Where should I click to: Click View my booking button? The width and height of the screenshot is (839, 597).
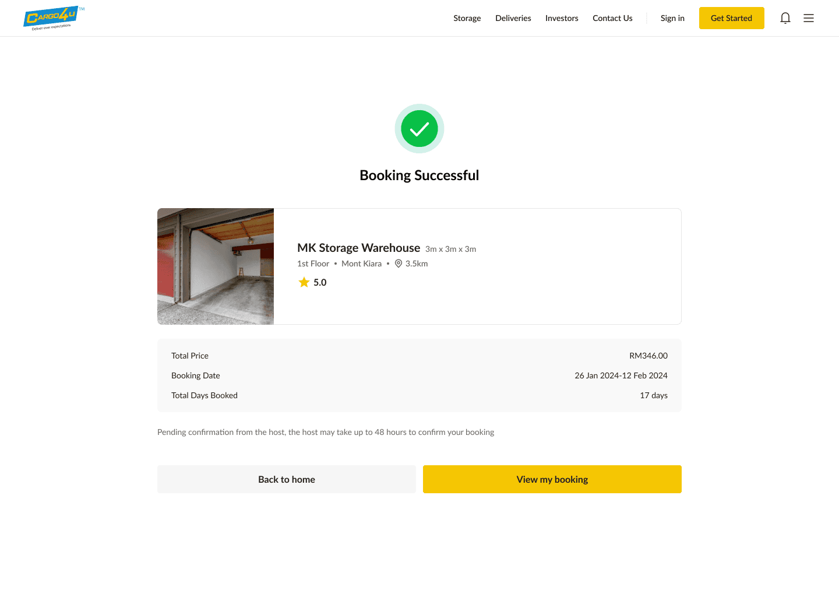(x=552, y=479)
